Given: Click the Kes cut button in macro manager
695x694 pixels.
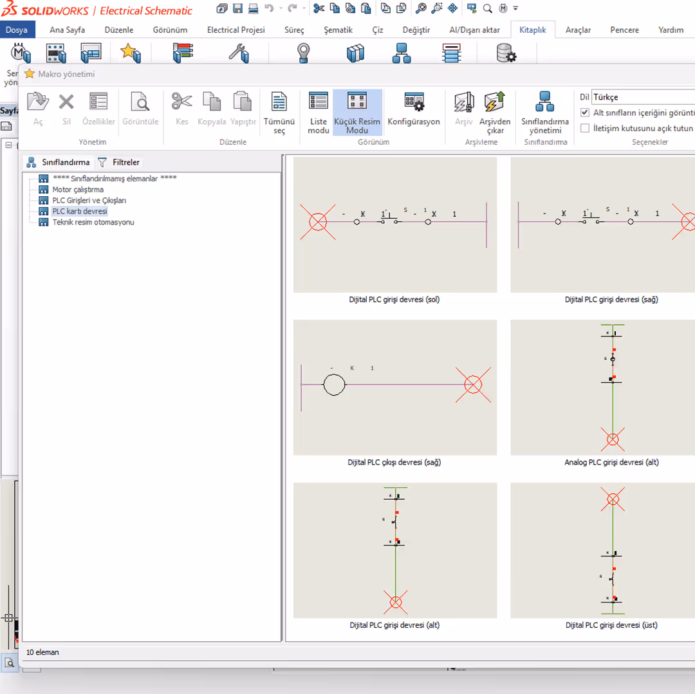Looking at the screenshot, I should (x=181, y=109).
